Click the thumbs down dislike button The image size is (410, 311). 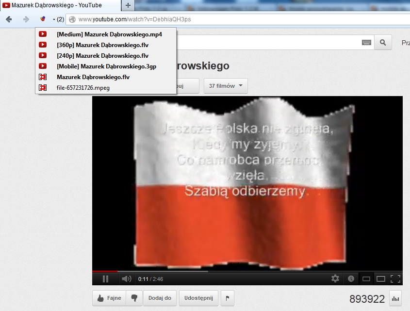(x=134, y=298)
